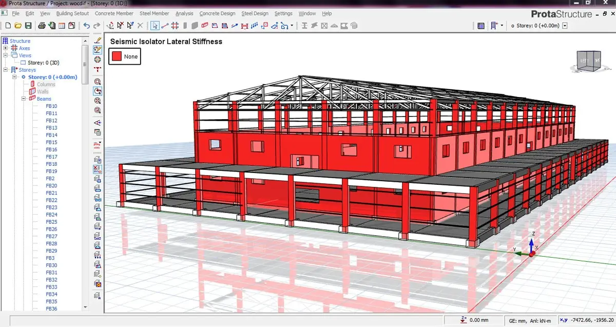Select the axis grid drawing tool
The width and height of the screenshot is (616, 327).
(175, 25)
